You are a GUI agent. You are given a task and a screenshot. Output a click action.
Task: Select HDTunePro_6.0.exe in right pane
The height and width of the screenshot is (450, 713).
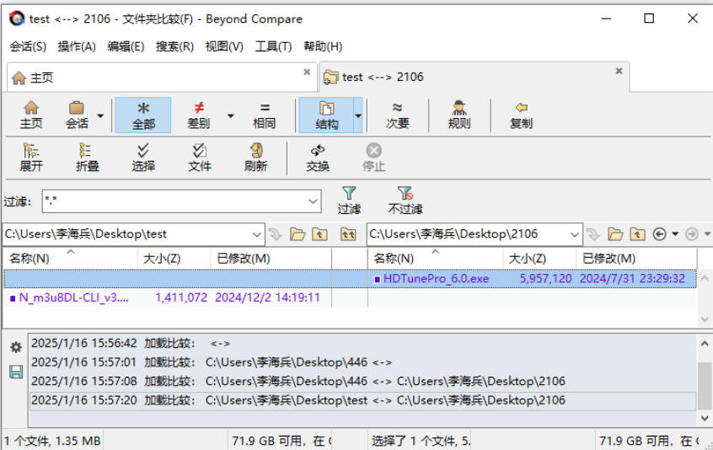click(x=436, y=279)
